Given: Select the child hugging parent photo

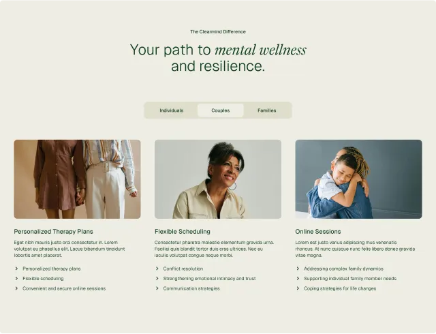Looking at the screenshot, I should point(359,179).
